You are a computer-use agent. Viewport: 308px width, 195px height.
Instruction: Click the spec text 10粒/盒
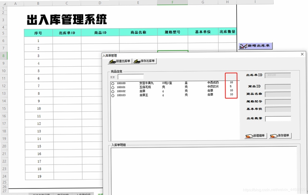tap(167, 83)
